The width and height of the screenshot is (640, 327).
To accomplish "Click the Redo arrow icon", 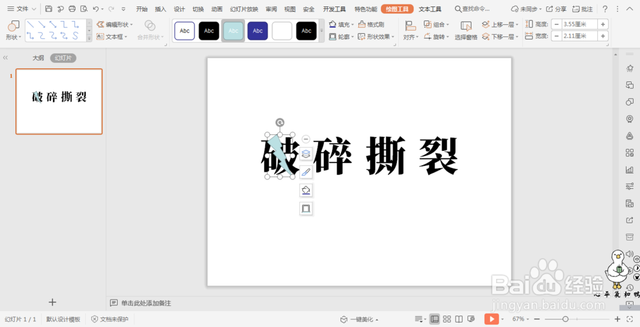I will (x=111, y=8).
